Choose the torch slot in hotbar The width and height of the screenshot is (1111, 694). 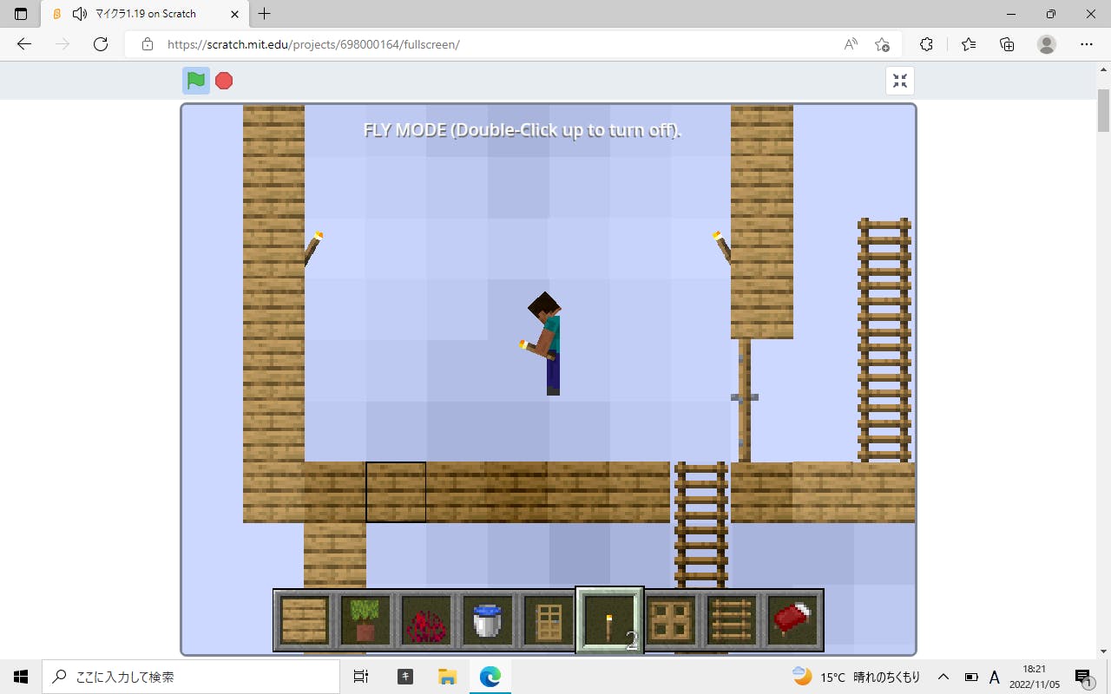point(609,620)
